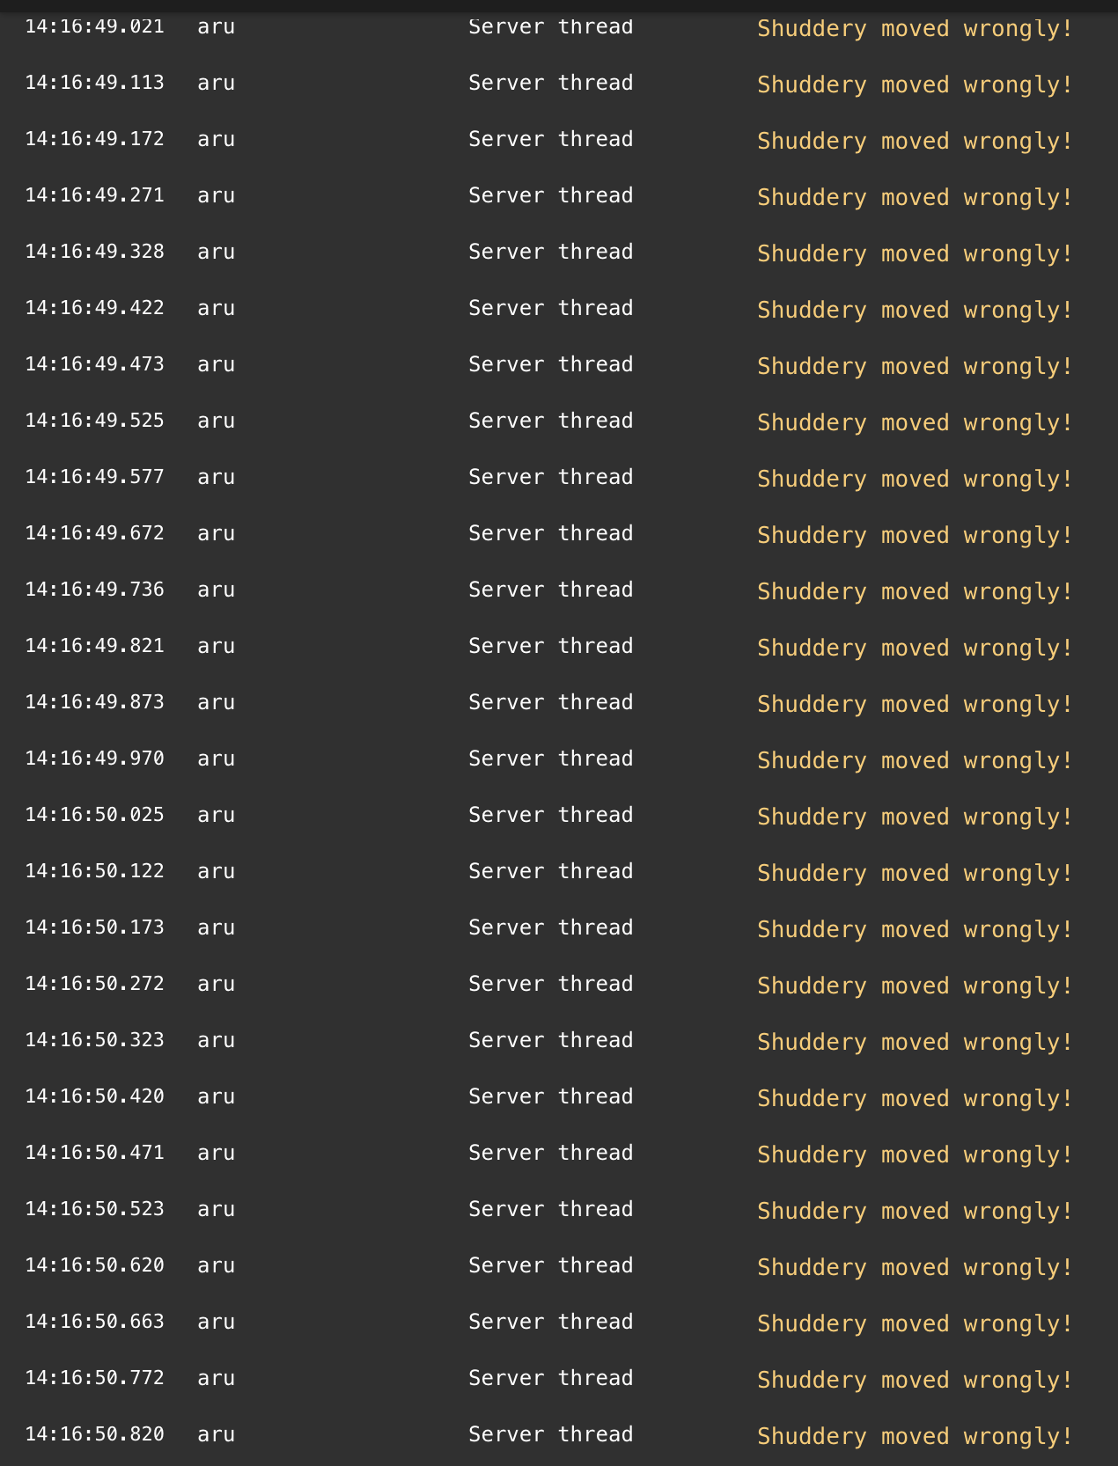Select the 'Server thread' cell at 14:16:50.663
Viewport: 1118px width, 1466px height.
(550, 1322)
